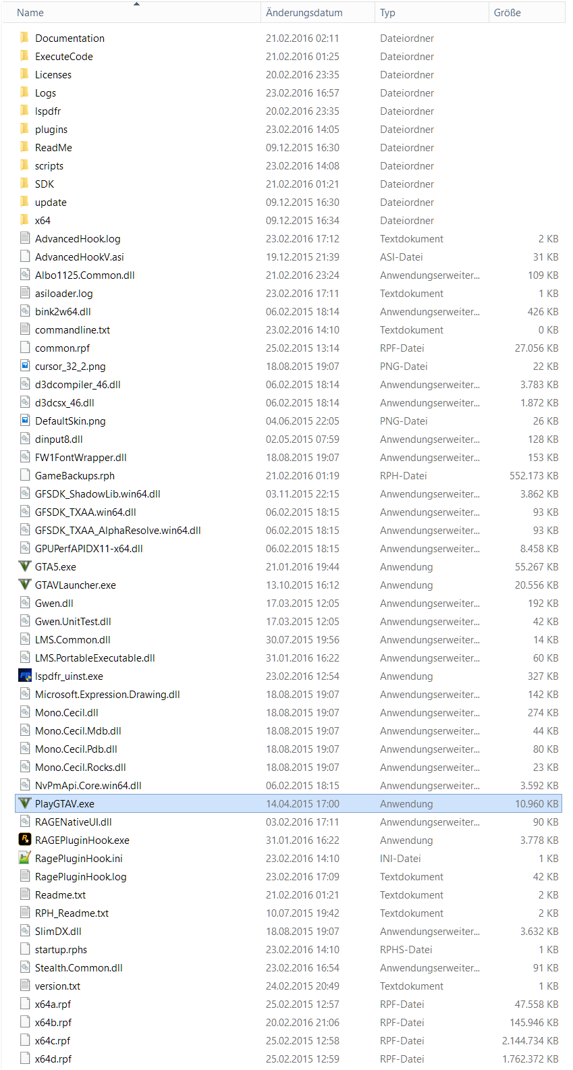This screenshot has height=1070, width=573.
Task: Select the Microsoft.Expression.Drawing.dll file name
Action: (107, 695)
